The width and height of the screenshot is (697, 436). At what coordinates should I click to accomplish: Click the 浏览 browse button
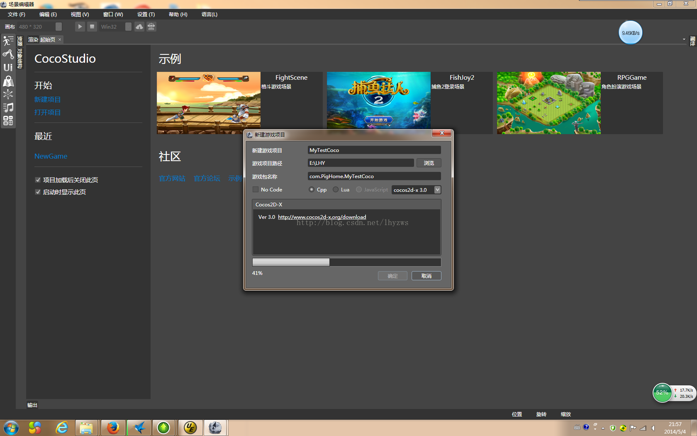click(429, 163)
